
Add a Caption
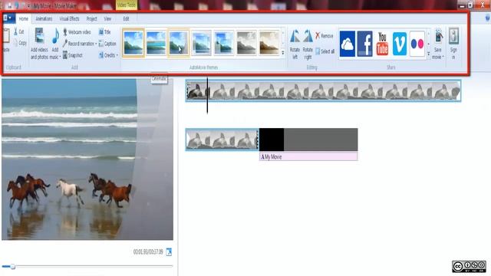tap(107, 44)
